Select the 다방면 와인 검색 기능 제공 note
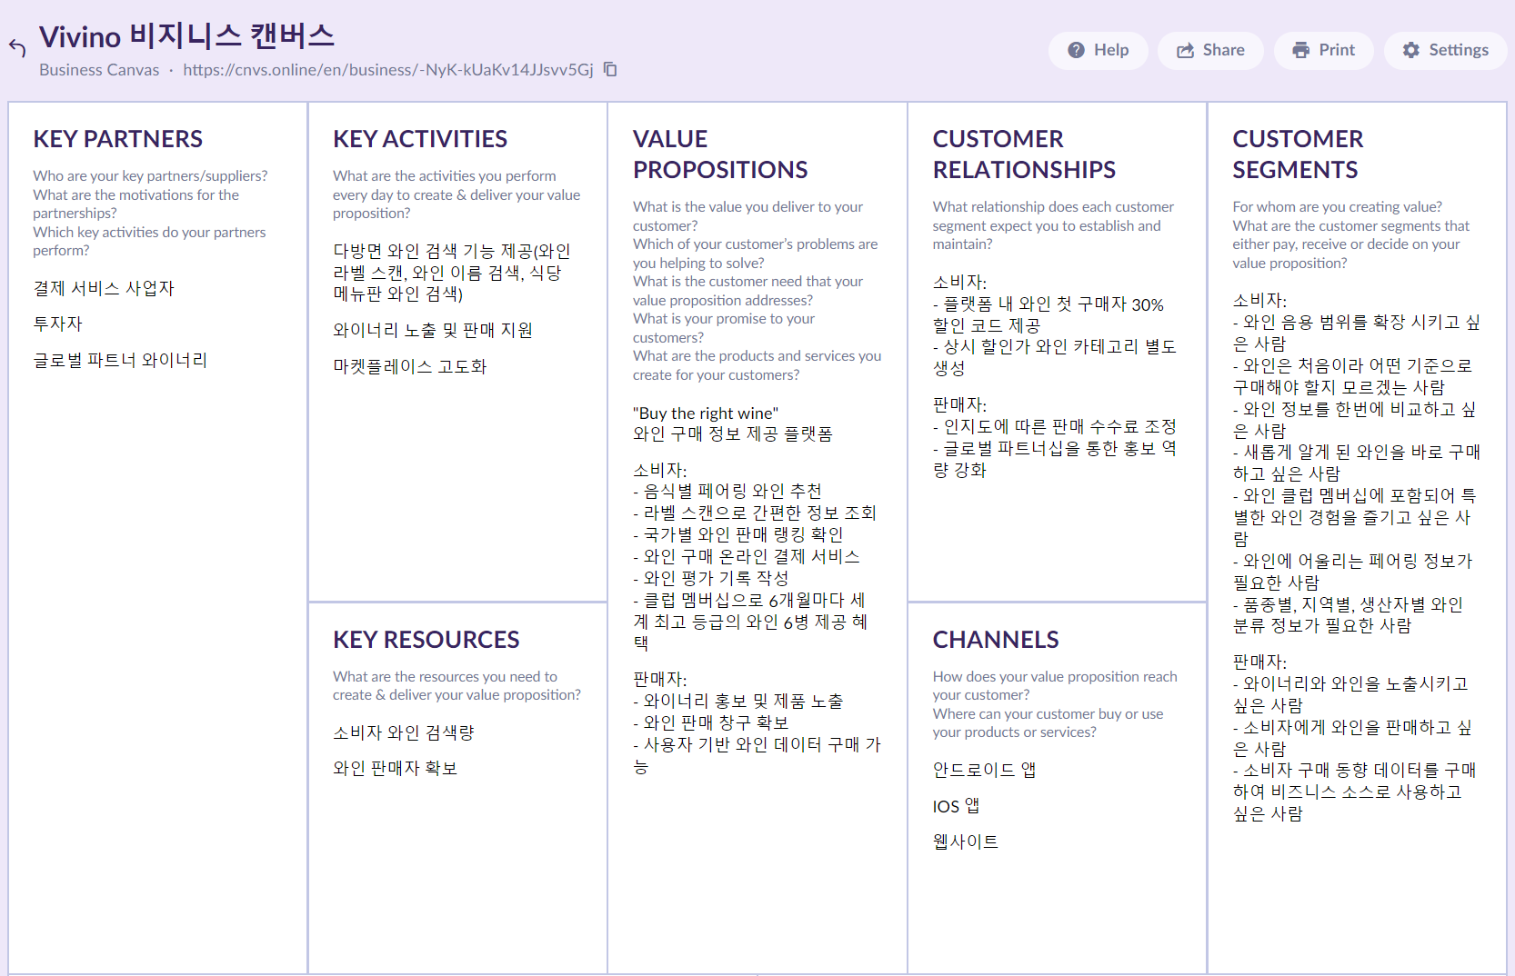The image size is (1515, 976). 452,273
